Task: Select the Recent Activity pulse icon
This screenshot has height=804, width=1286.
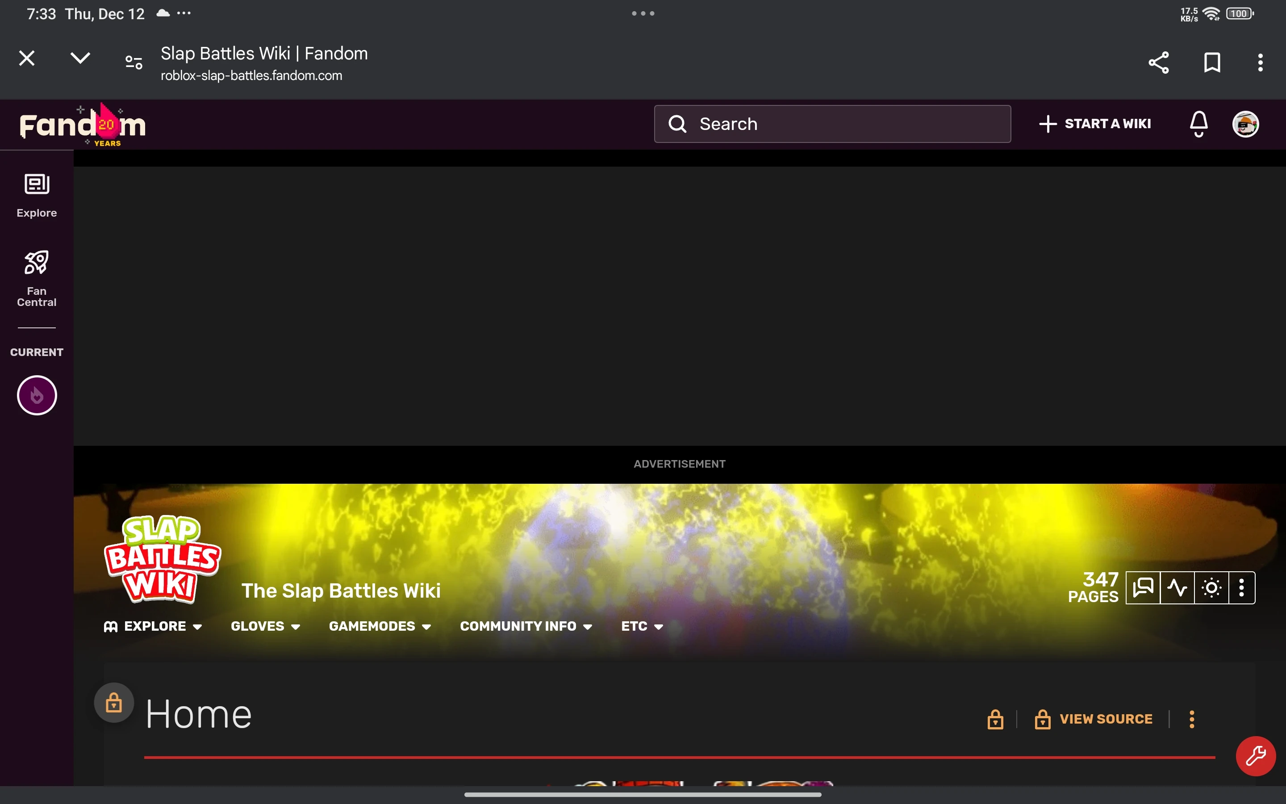Action: tap(1177, 587)
